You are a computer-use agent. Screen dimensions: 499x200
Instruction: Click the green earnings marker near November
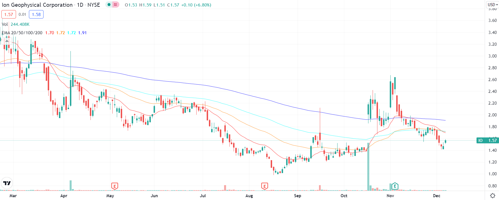tap(395, 186)
